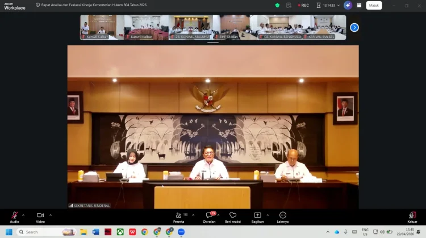Open Chrome icon with profile badge

tap(157, 232)
